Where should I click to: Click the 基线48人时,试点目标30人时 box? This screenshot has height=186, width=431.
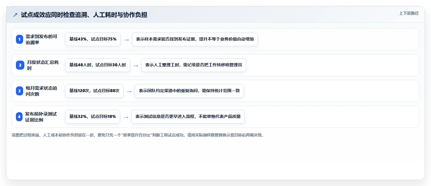(x=98, y=65)
